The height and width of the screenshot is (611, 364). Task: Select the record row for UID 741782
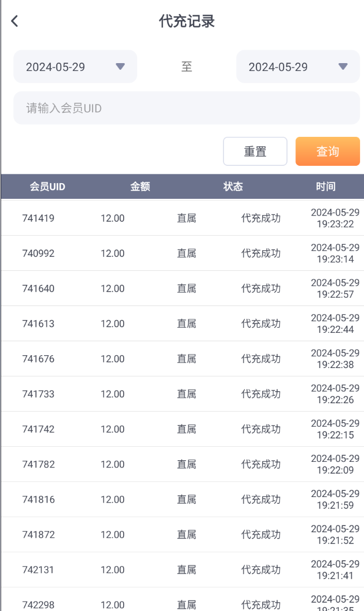(x=182, y=465)
